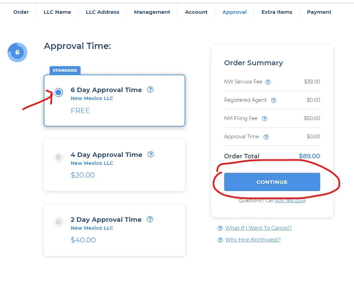Click help icon beside 6 Day Approval Time

tap(150, 90)
